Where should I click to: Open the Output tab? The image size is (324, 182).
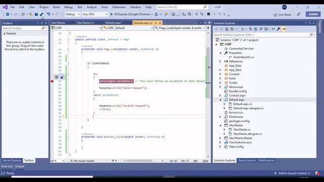click(x=20, y=166)
